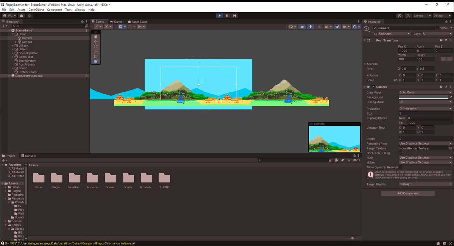Select EventSystem in the Hierarchy
Image resolution: width=454 pixels, height=246 pixels.
click(x=27, y=61)
